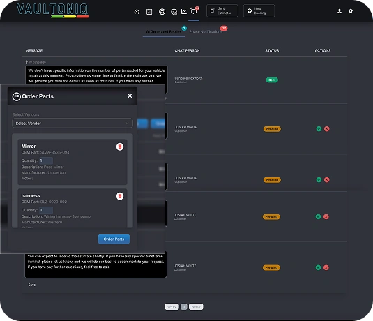Click the CHAT PERSON column header
Screen dimensions: 373x321
pyautogui.click(x=188, y=50)
